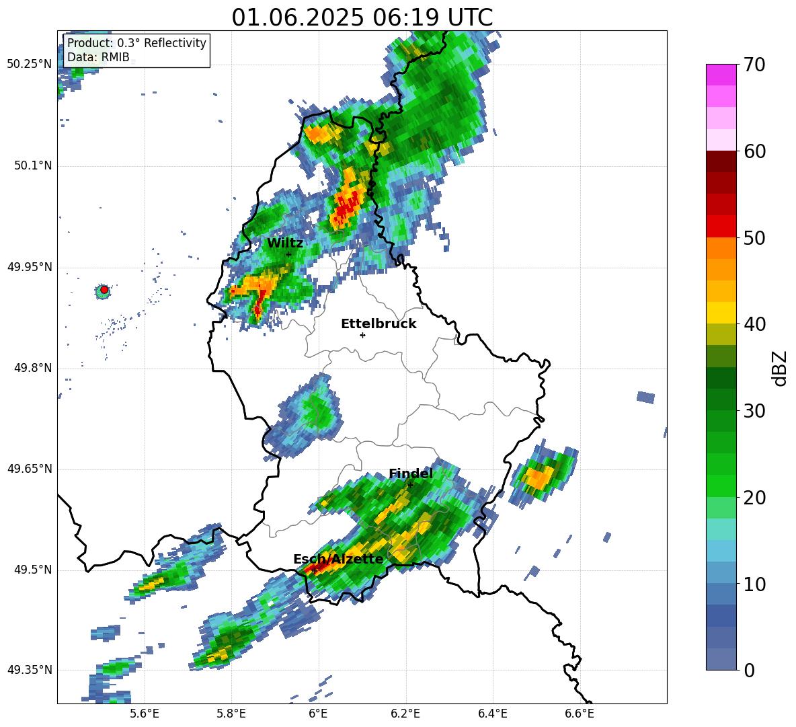The width and height of the screenshot is (796, 727).
Task: Click the orange echo near the northern Luxembourg tip
Action: click(320, 134)
